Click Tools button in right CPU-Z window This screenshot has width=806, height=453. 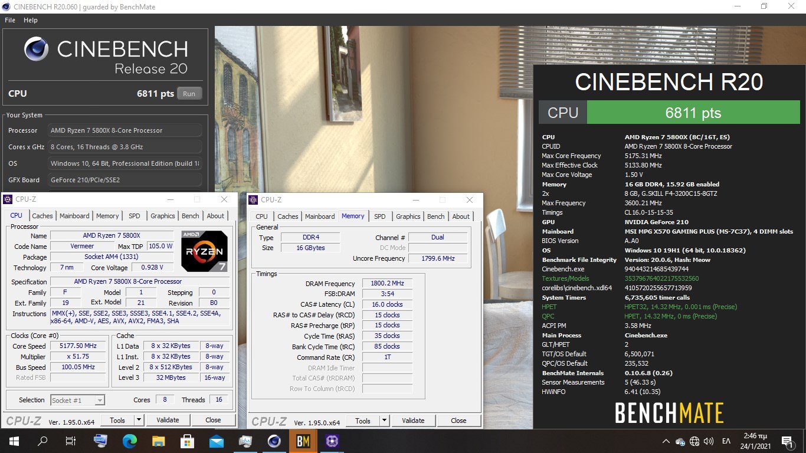click(363, 421)
